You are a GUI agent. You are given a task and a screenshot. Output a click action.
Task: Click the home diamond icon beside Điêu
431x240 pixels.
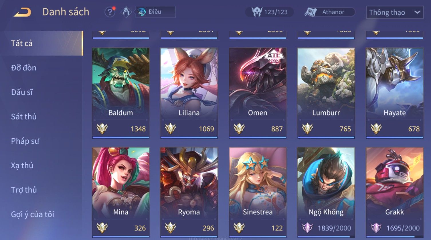126,12
